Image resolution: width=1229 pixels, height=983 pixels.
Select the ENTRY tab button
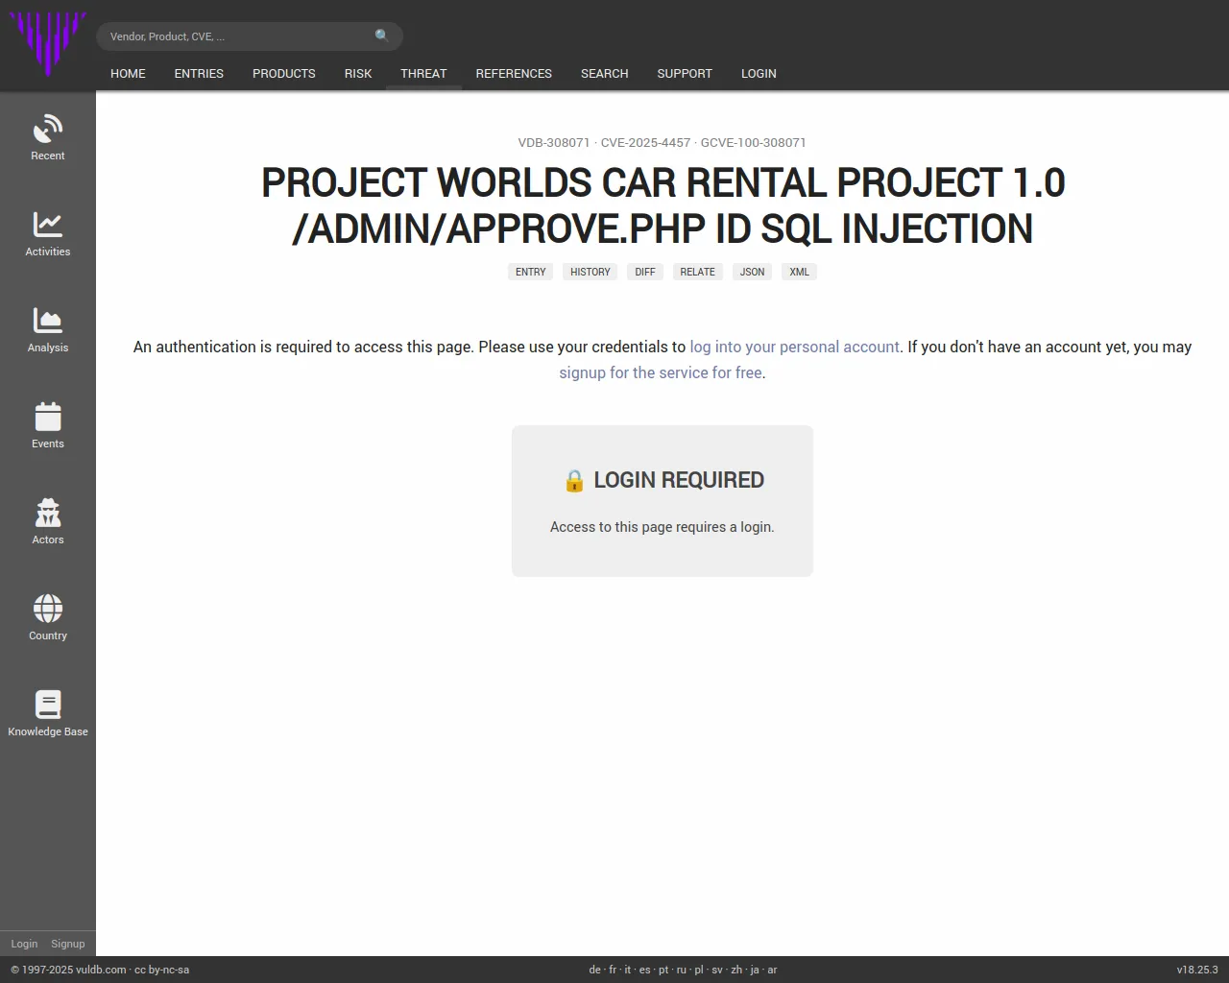point(530,272)
